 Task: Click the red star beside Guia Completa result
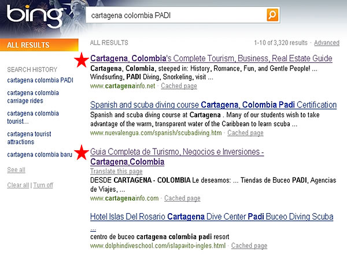82,152
